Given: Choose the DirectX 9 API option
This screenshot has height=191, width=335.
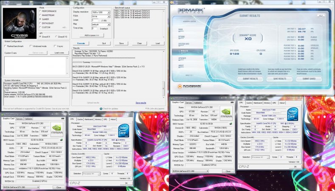Looking at the screenshot, I should pos(40,37).
